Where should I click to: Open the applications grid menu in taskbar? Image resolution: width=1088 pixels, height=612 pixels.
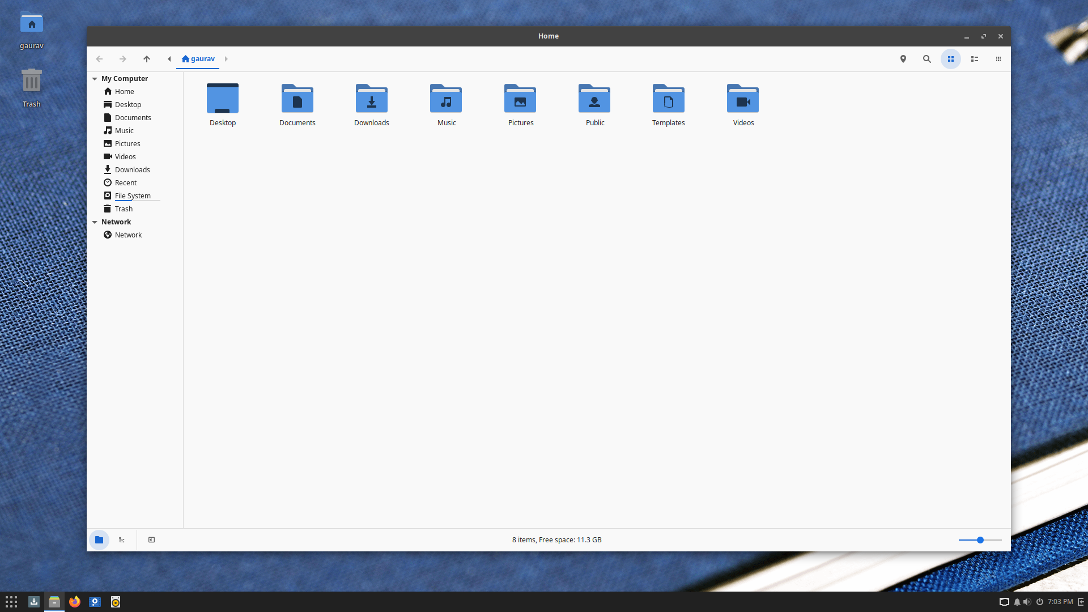click(11, 602)
